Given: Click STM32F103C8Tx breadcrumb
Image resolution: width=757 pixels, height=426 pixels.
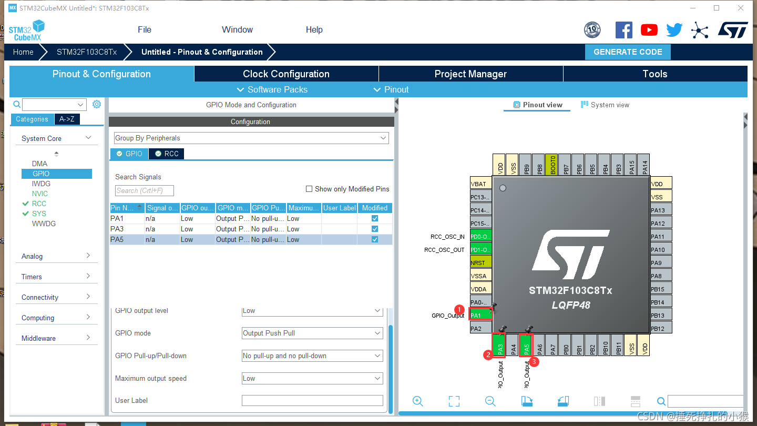Looking at the screenshot, I should click(x=87, y=52).
